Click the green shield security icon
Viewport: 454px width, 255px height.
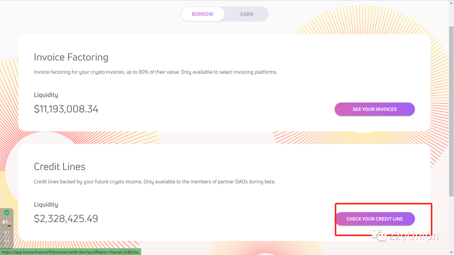pos(7,213)
